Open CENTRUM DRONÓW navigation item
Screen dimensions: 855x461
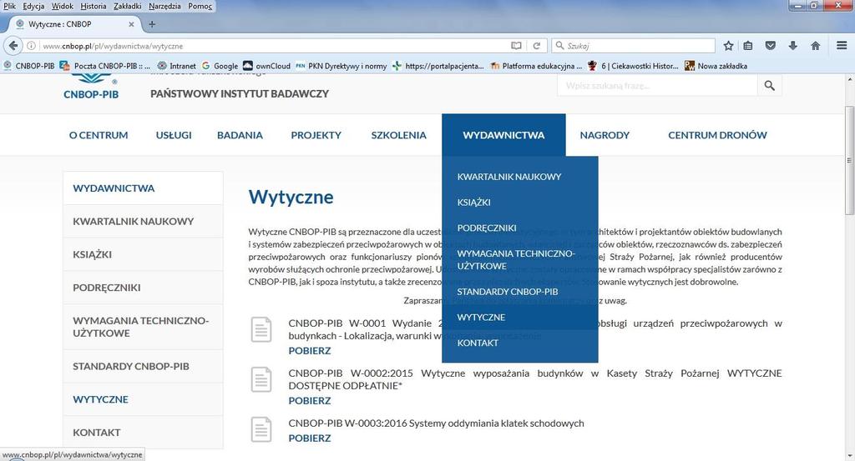click(x=717, y=135)
